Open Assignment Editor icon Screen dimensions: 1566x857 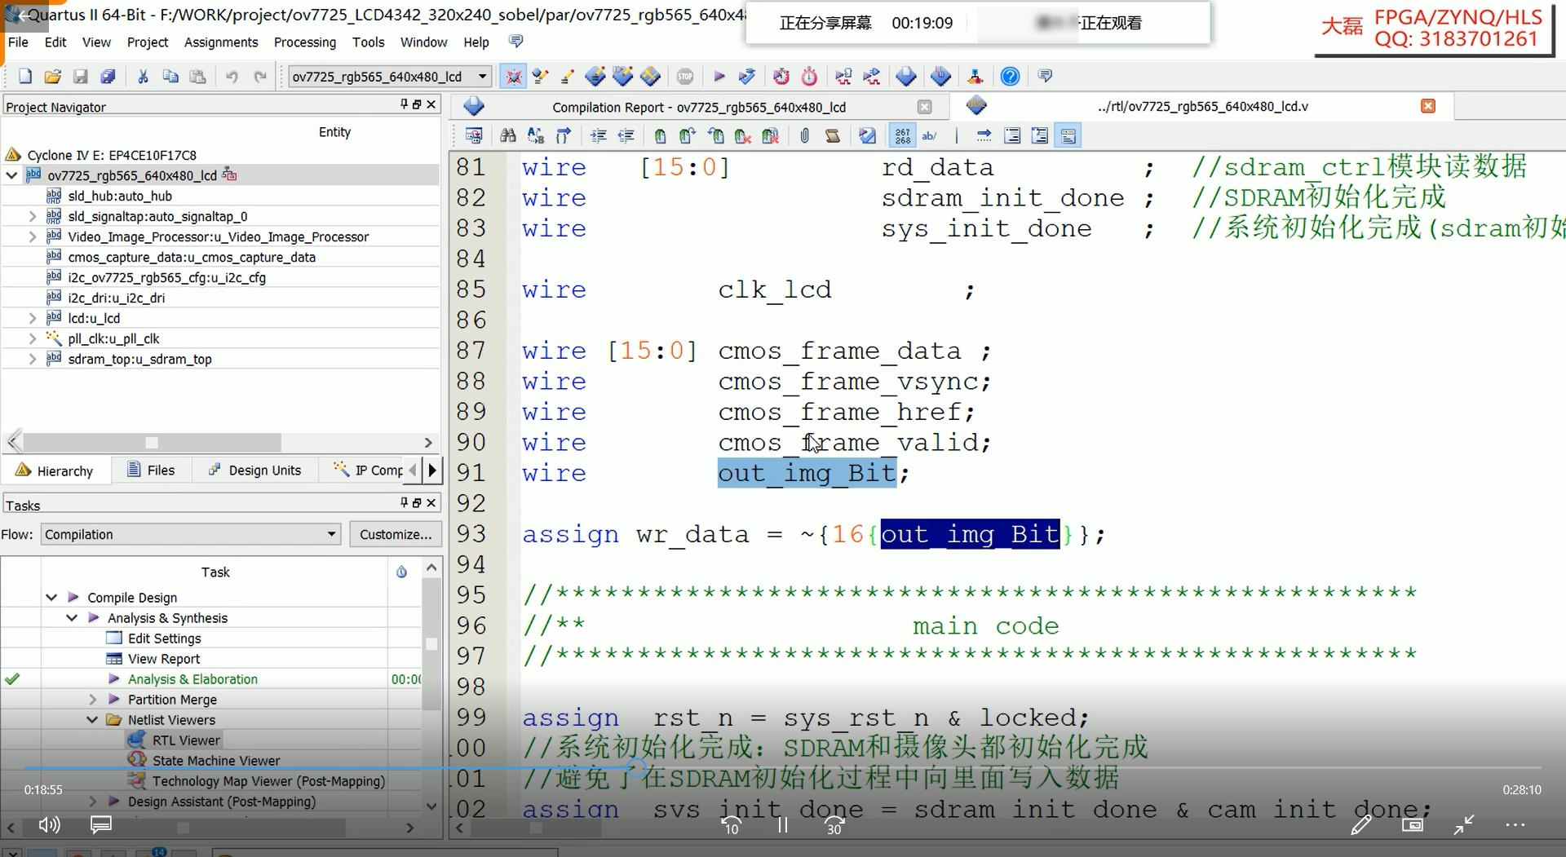point(595,77)
